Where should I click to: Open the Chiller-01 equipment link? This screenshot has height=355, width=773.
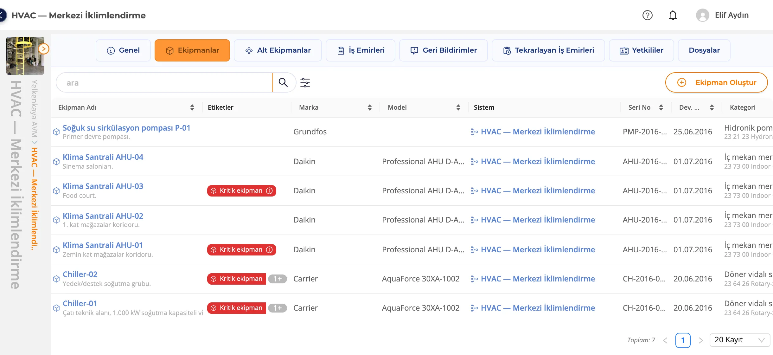(x=80, y=304)
